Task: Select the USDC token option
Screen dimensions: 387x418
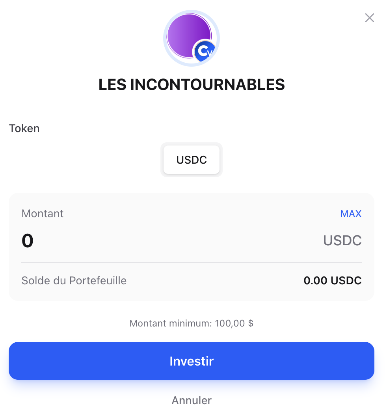Action: pos(192,160)
